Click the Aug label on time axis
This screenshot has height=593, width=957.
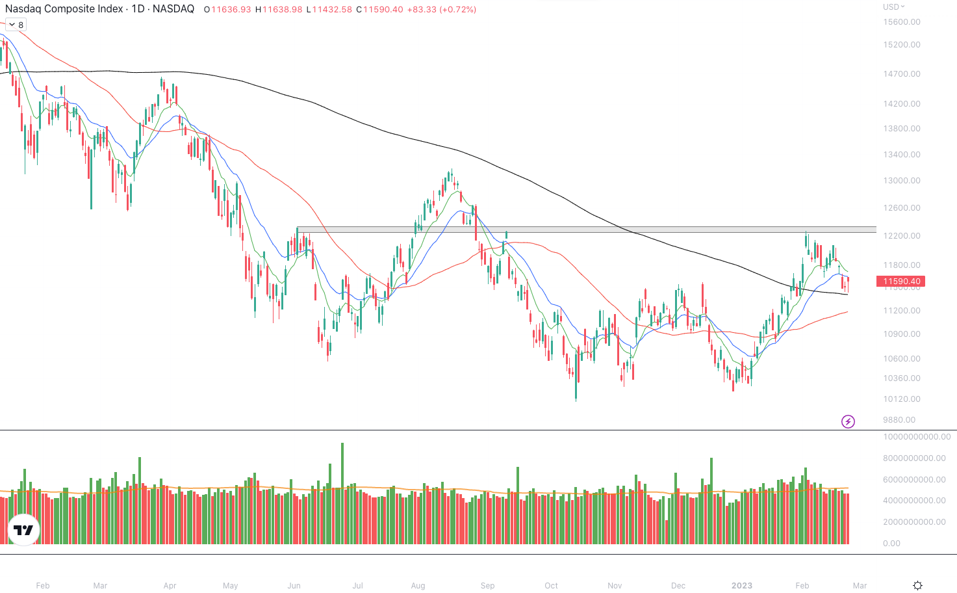pos(418,586)
